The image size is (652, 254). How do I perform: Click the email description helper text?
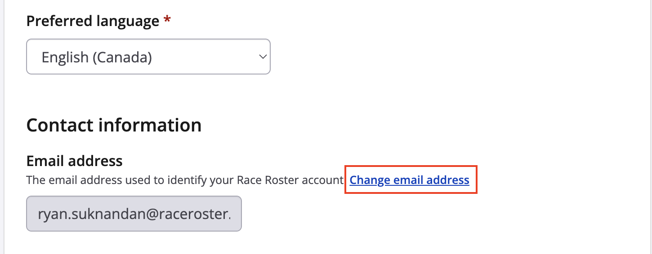(185, 180)
